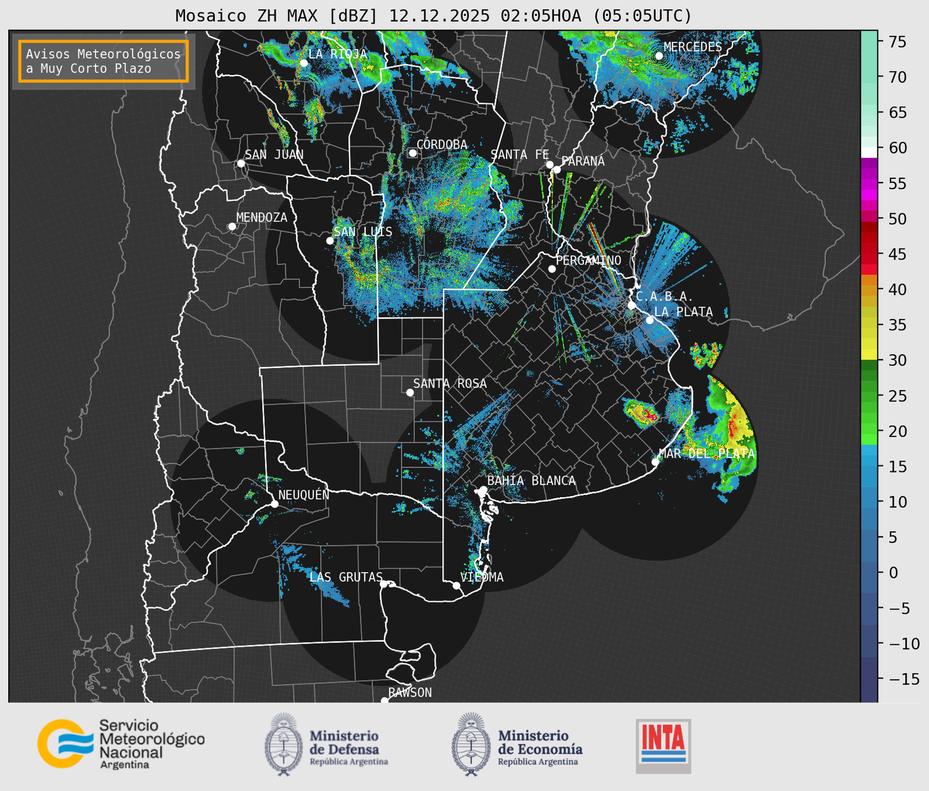
Task: Click the San Luis city marker dot
Action: tap(330, 241)
